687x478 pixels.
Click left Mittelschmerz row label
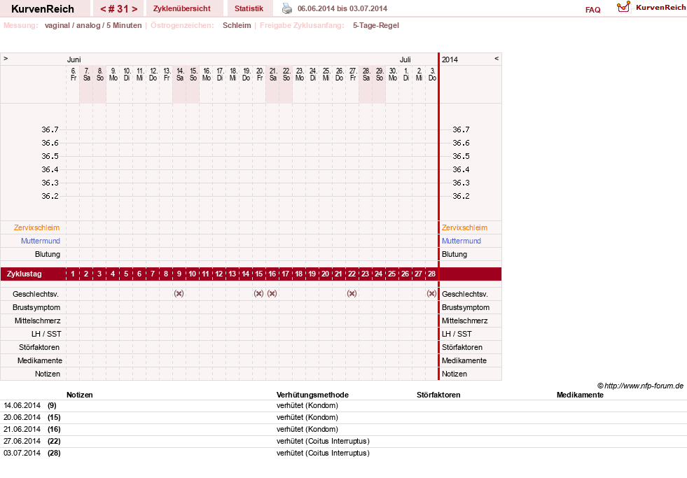coord(37,321)
